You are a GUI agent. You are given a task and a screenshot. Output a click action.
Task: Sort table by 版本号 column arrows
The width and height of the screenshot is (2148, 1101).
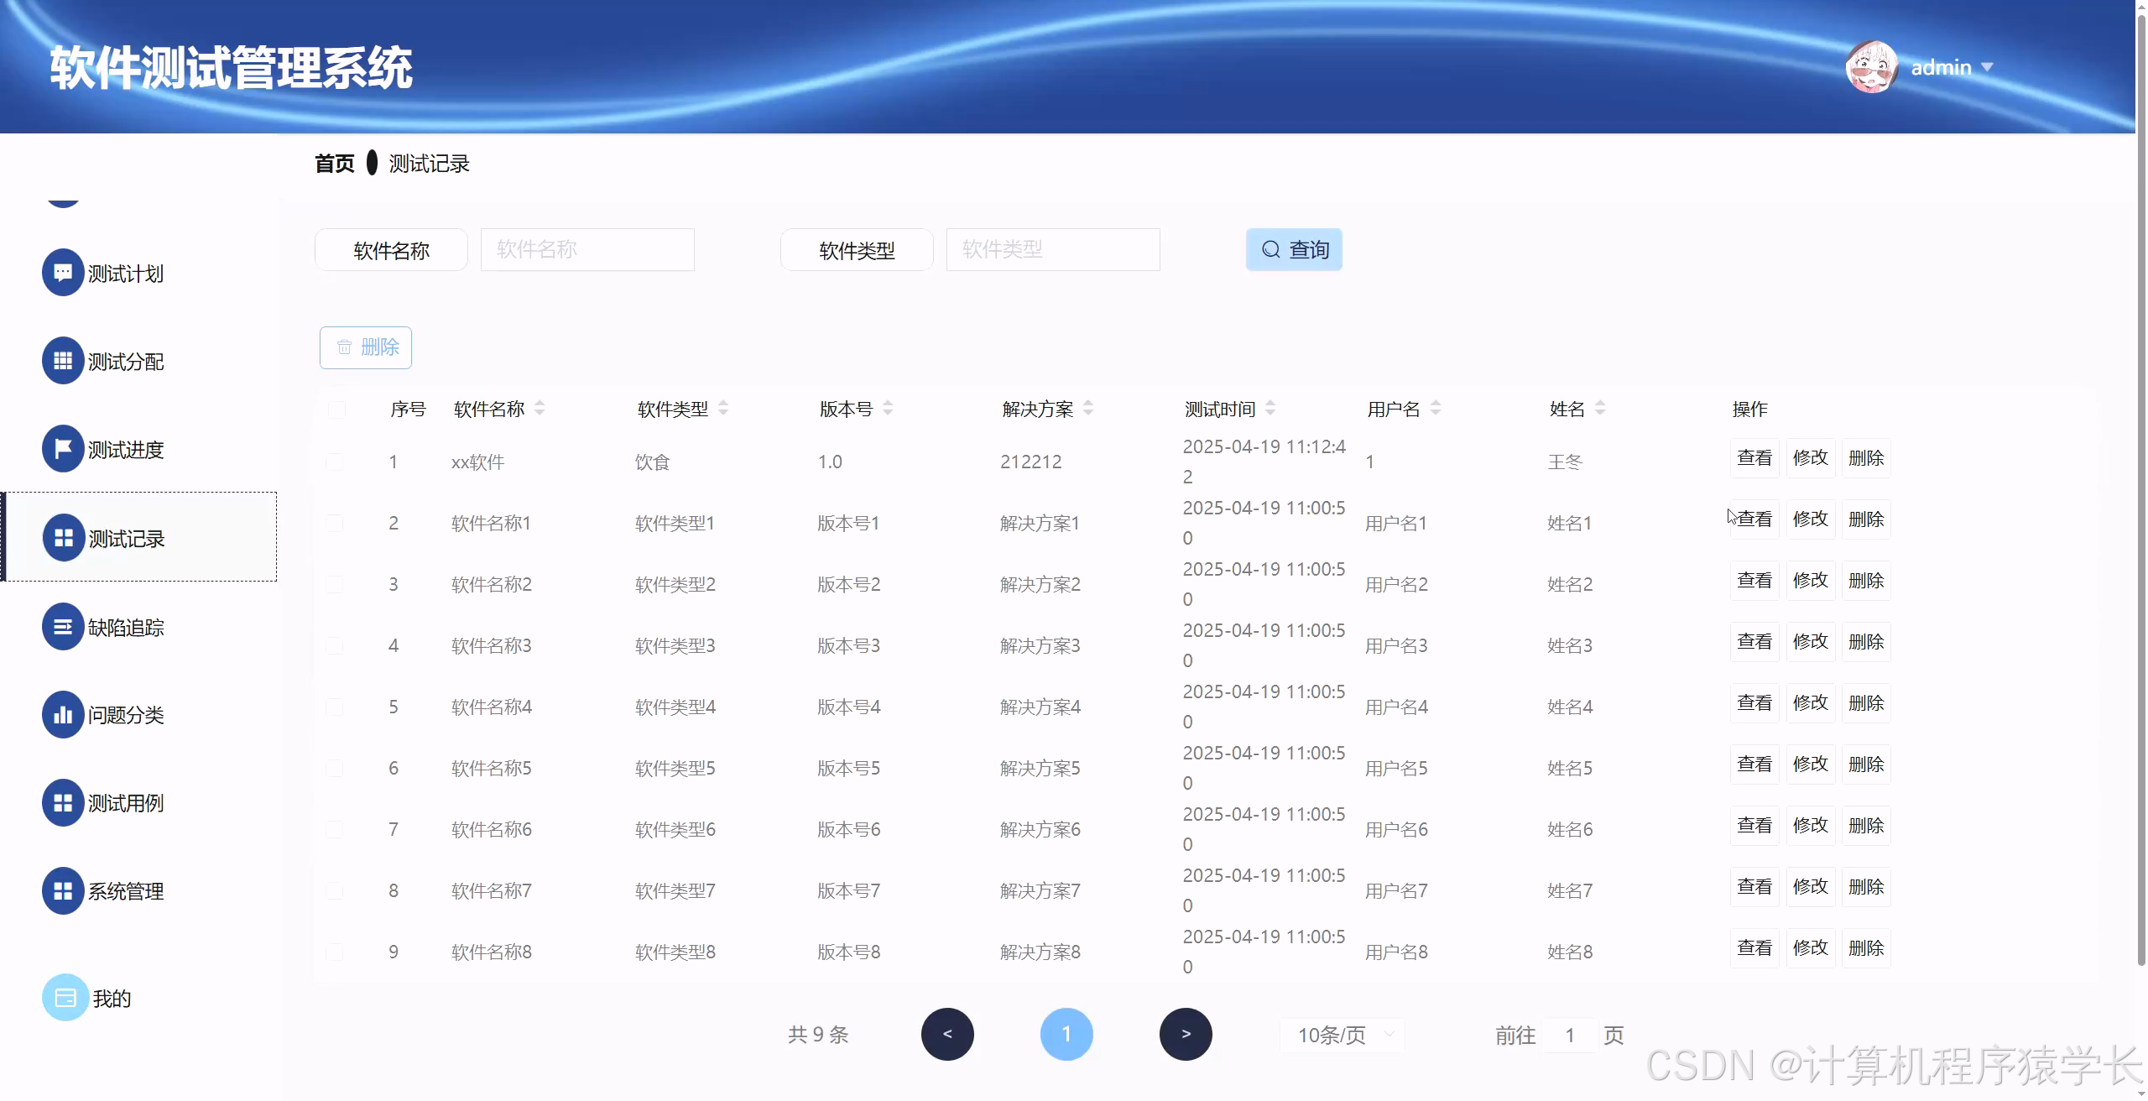point(888,408)
